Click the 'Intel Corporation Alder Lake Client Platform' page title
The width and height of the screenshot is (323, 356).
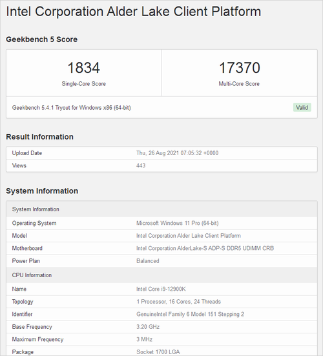(134, 12)
